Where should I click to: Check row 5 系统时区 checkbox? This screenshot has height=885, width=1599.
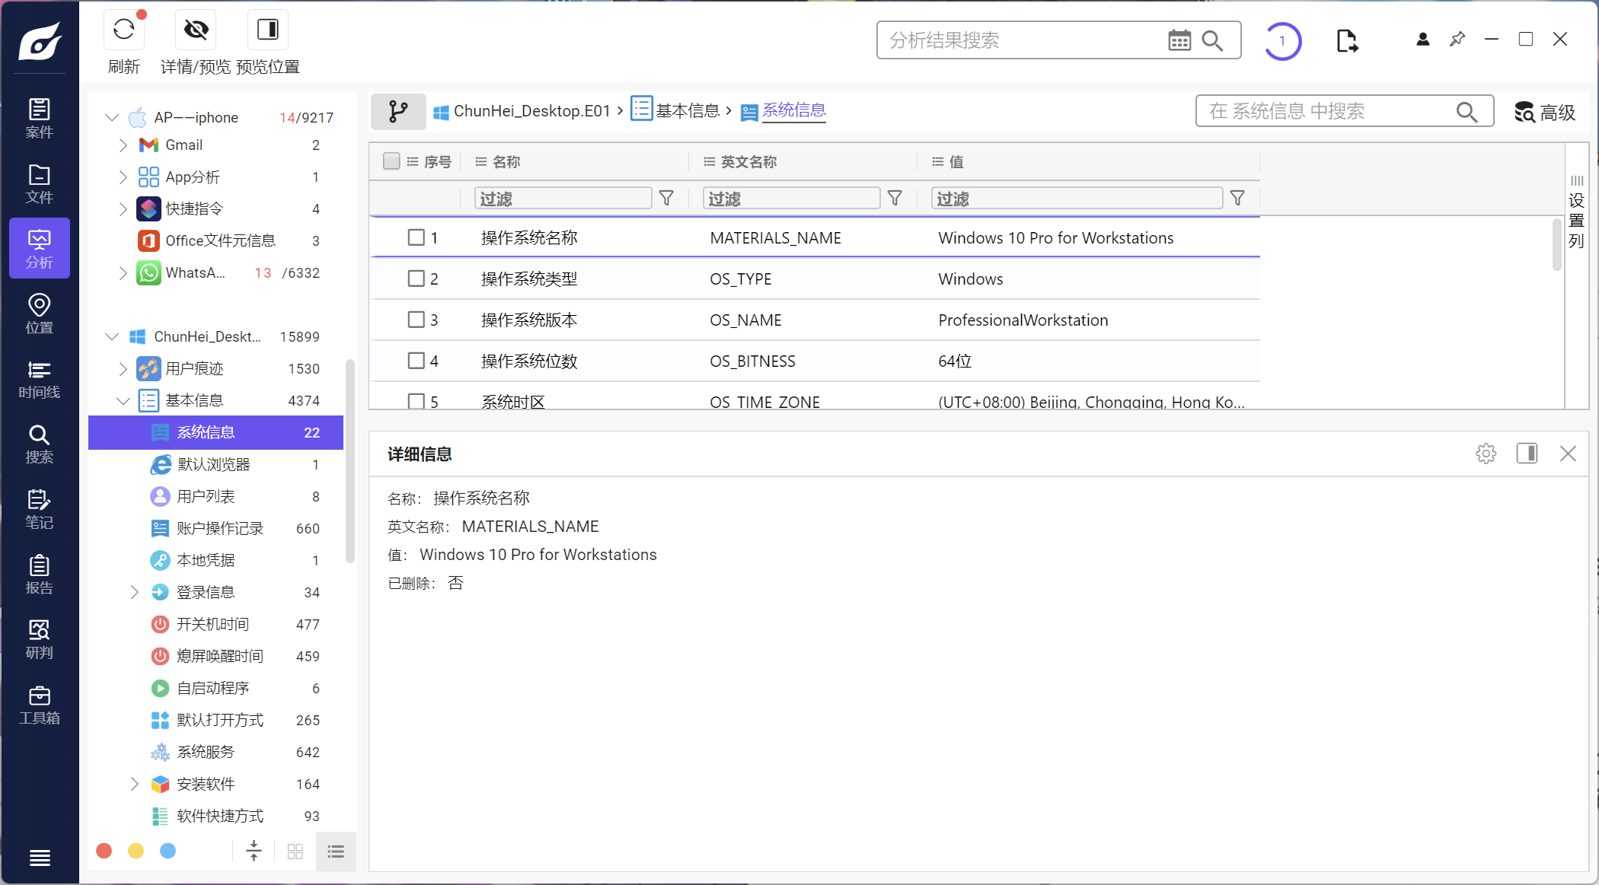(416, 401)
